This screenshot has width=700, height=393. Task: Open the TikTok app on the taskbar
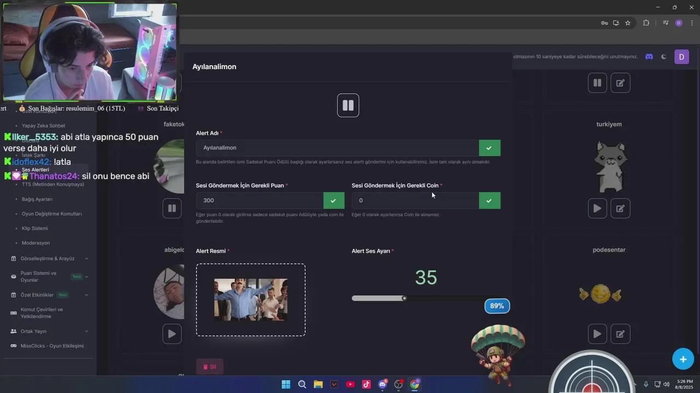point(366,384)
